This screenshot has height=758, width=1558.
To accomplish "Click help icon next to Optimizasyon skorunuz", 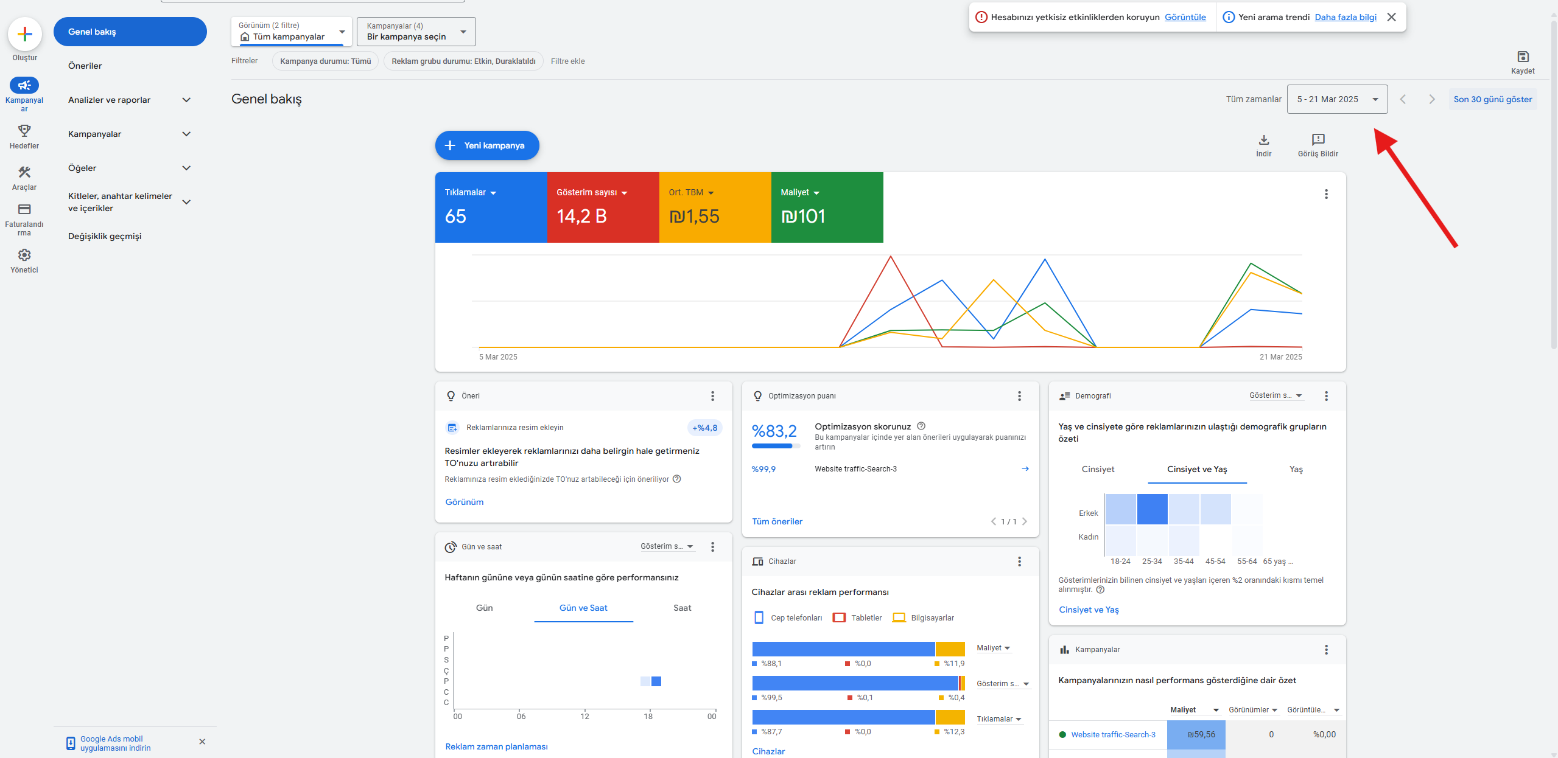I will pos(921,426).
